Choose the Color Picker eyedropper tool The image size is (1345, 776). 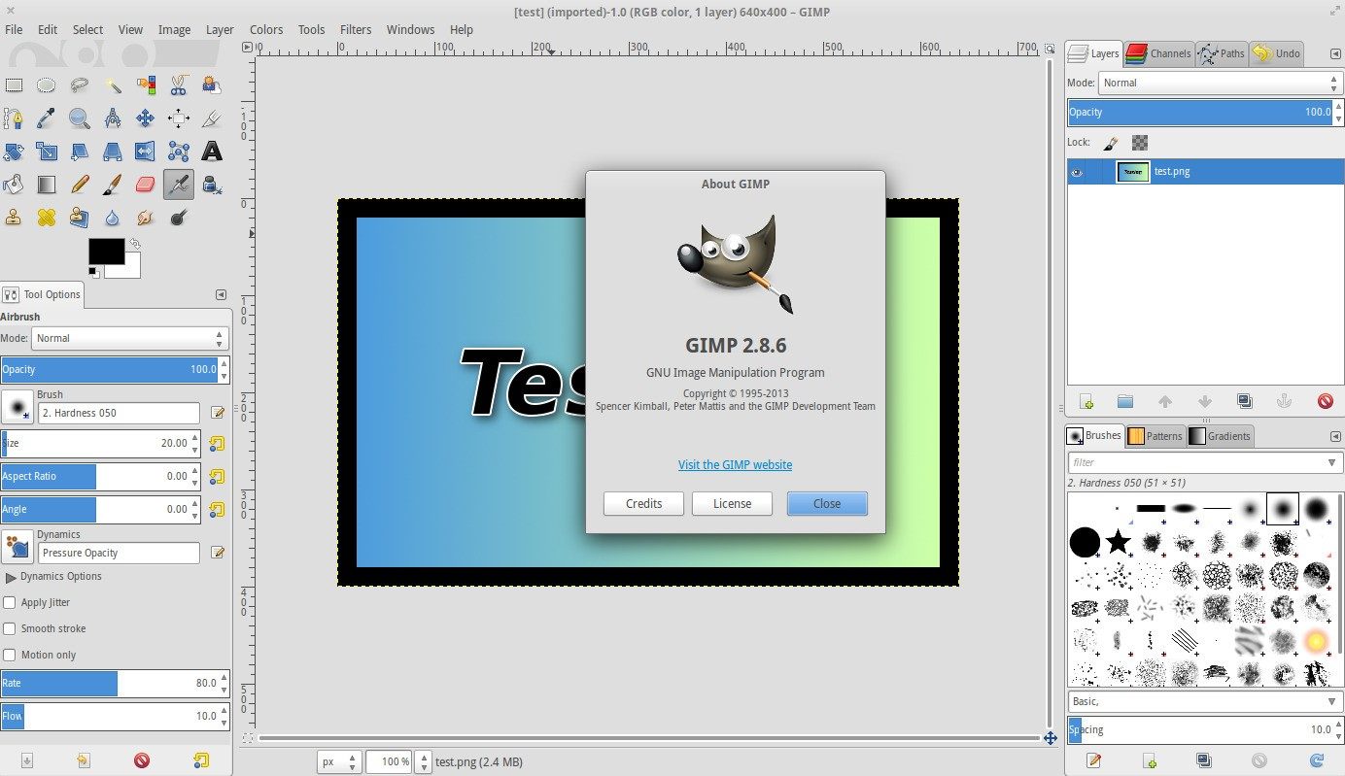[x=47, y=118]
